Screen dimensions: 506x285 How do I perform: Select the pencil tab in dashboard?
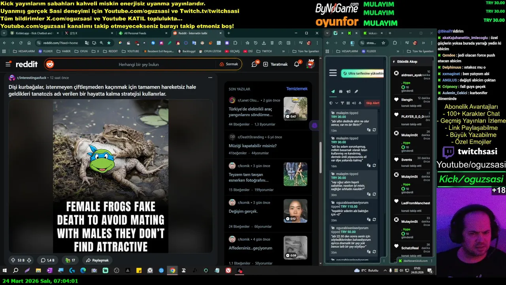[x=356, y=91]
